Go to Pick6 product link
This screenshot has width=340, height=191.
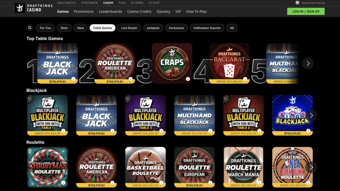(x=122, y=3)
